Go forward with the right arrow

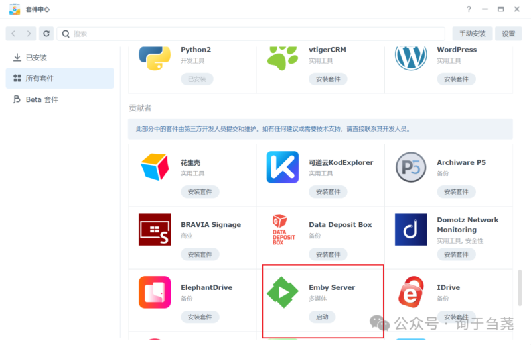point(29,34)
